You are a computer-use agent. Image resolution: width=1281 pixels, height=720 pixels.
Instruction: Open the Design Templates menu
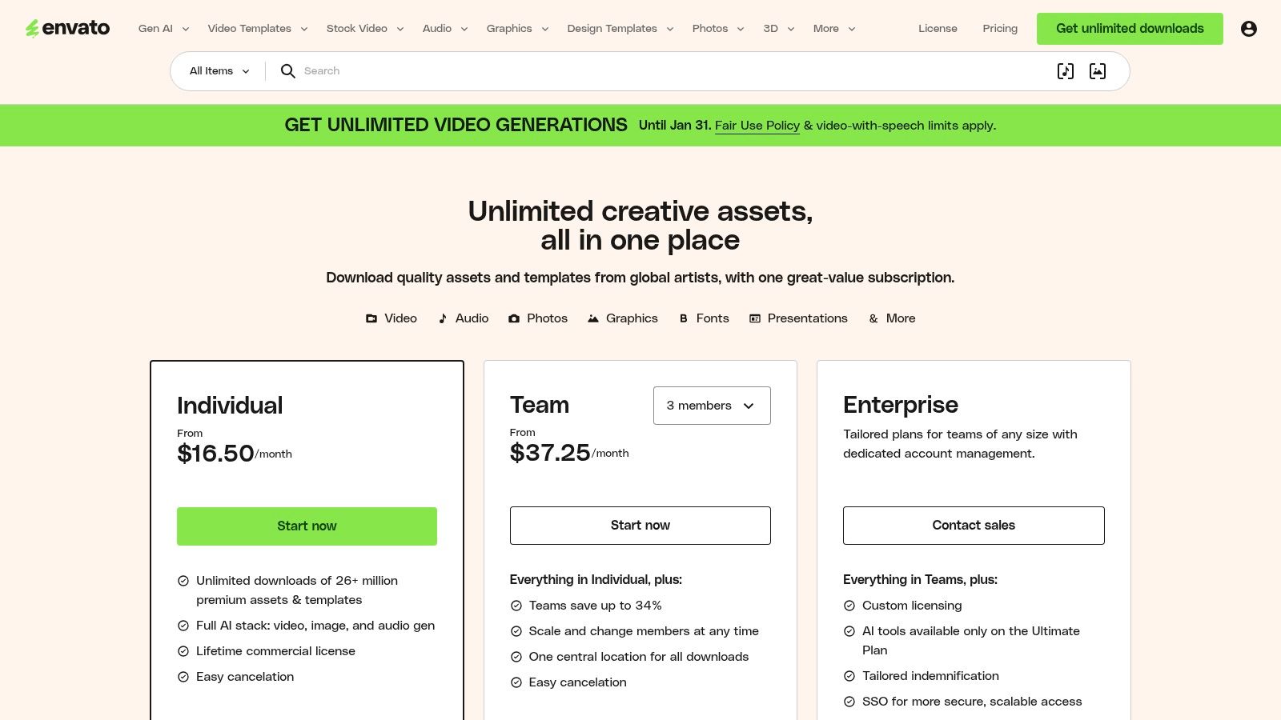pyautogui.click(x=620, y=28)
